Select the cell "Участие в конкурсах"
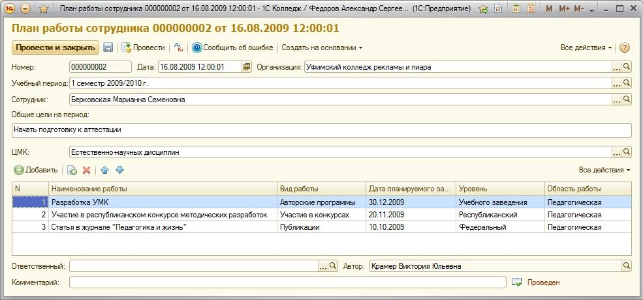643x300 pixels. pyautogui.click(x=321, y=215)
